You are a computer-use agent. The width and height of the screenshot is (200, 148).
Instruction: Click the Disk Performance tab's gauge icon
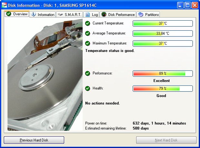pyautogui.click(x=104, y=15)
